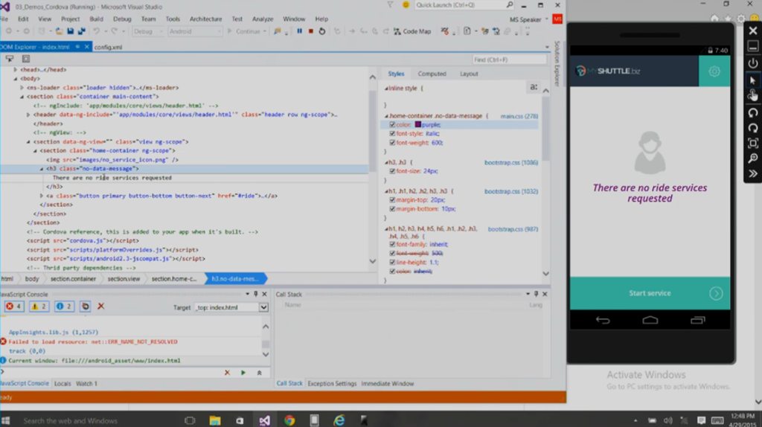Click the Save All toolbar icon
Image resolution: width=762 pixels, height=427 pixels.
tap(81, 31)
